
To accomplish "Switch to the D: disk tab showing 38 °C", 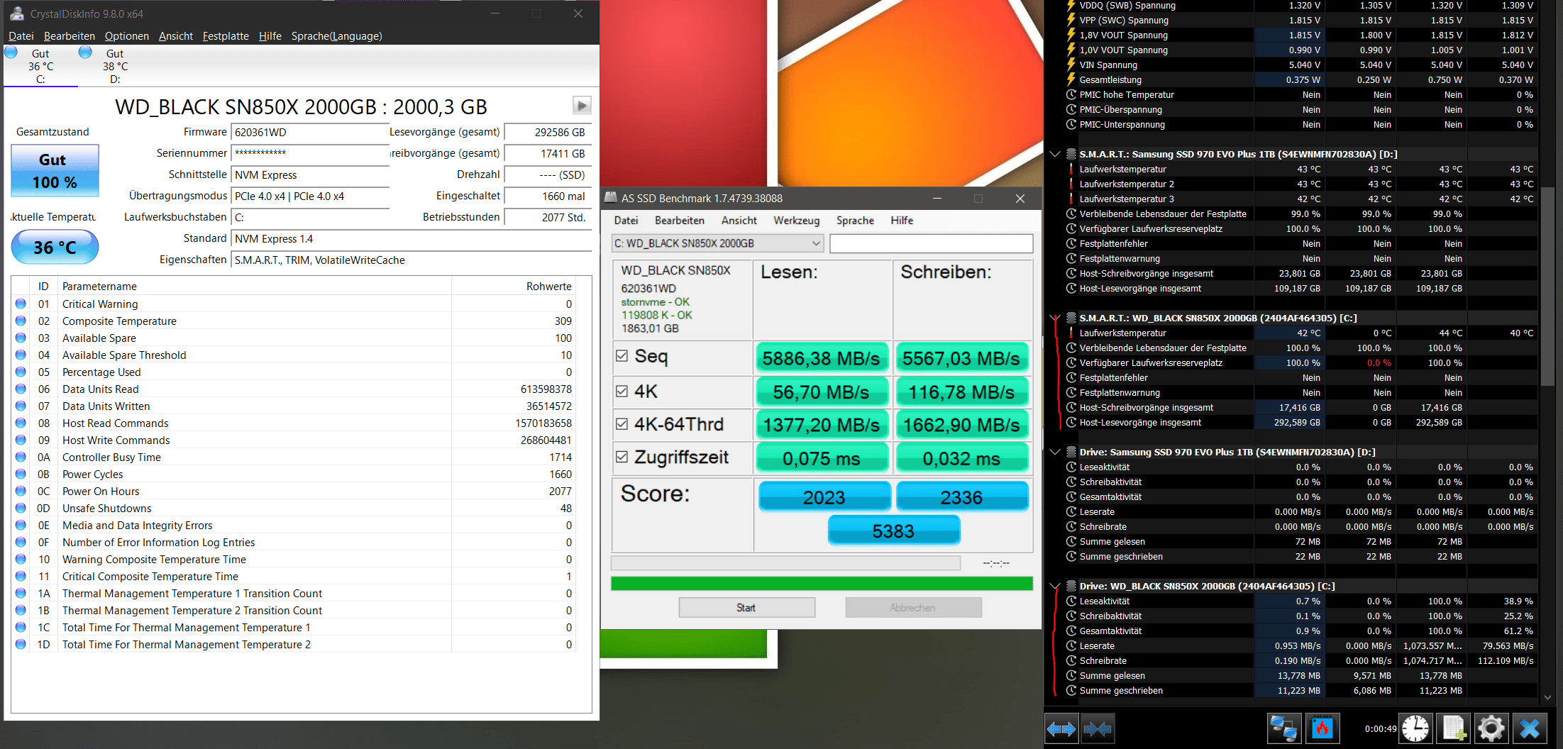I will click(x=115, y=66).
